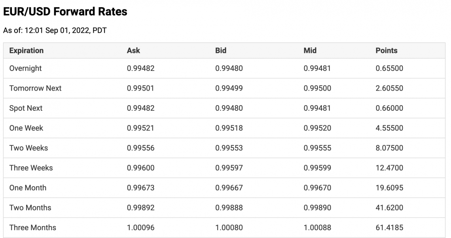Click Points value 4.55500
This screenshot has width=451, height=238.
tap(389, 128)
